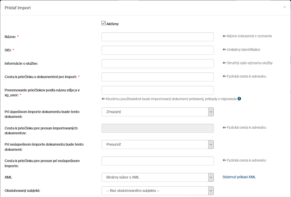Toggle the Aktívny checkbox
Screen dimensions: 291x197
[x=104, y=23]
